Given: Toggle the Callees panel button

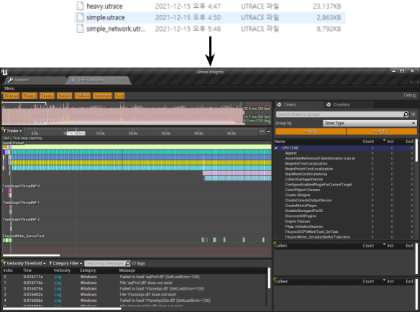Looking at the screenshot, I should (x=82, y=96).
